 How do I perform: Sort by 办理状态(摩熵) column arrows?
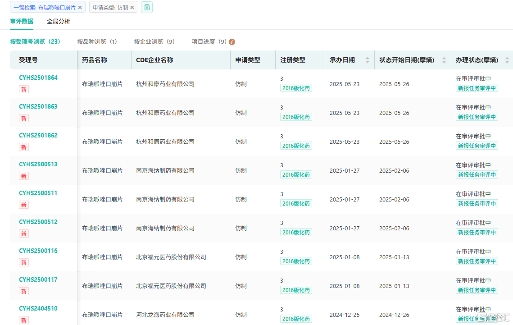point(507,60)
